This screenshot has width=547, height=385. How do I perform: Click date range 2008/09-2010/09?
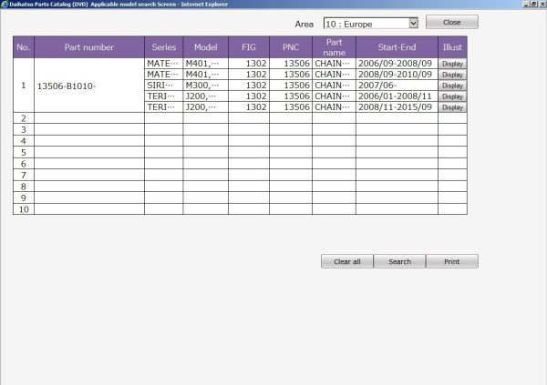[x=396, y=75]
